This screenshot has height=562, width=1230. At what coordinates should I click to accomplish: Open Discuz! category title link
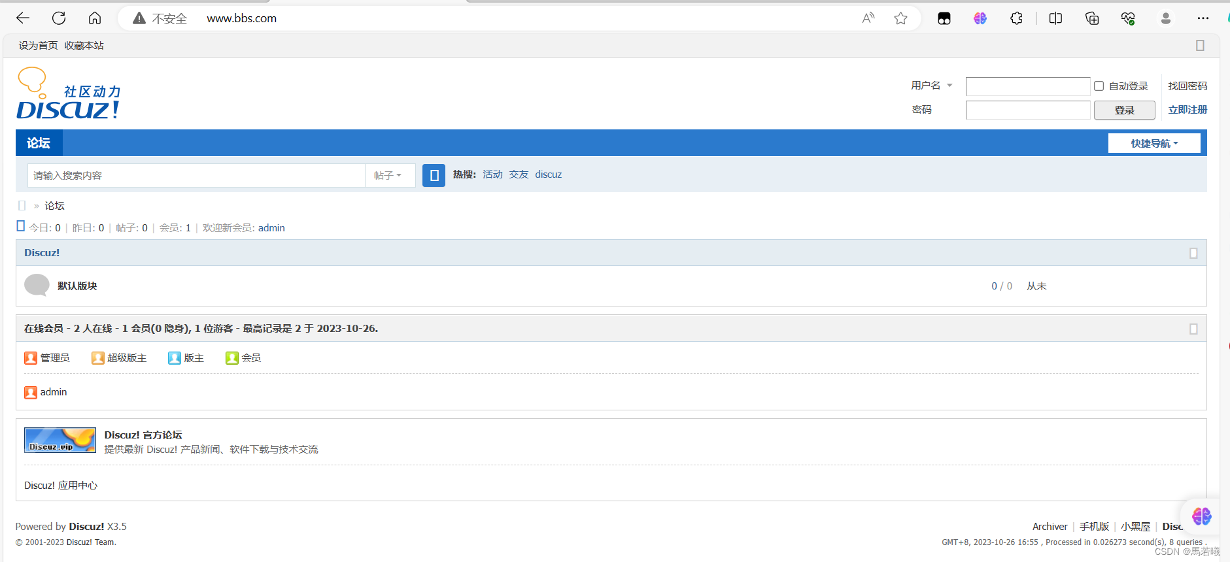(42, 253)
